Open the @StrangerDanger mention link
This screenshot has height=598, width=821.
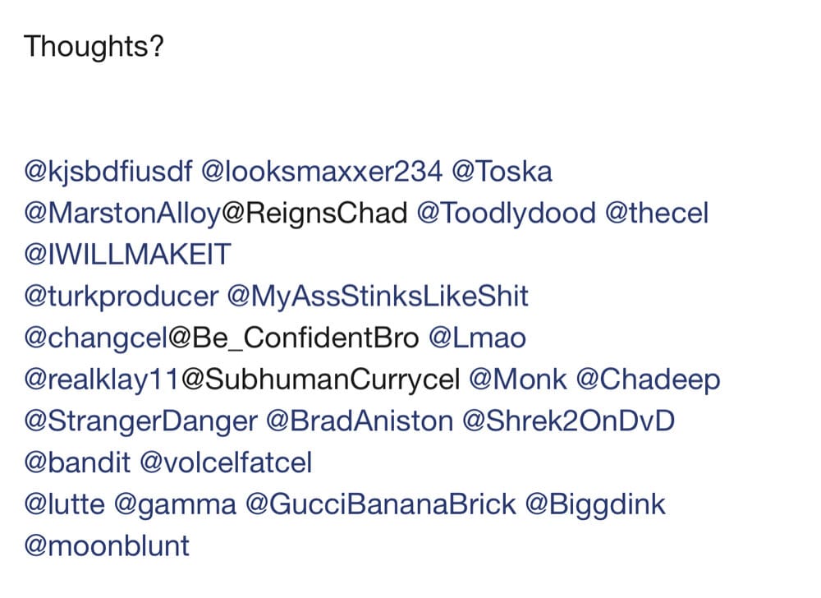[x=141, y=422]
